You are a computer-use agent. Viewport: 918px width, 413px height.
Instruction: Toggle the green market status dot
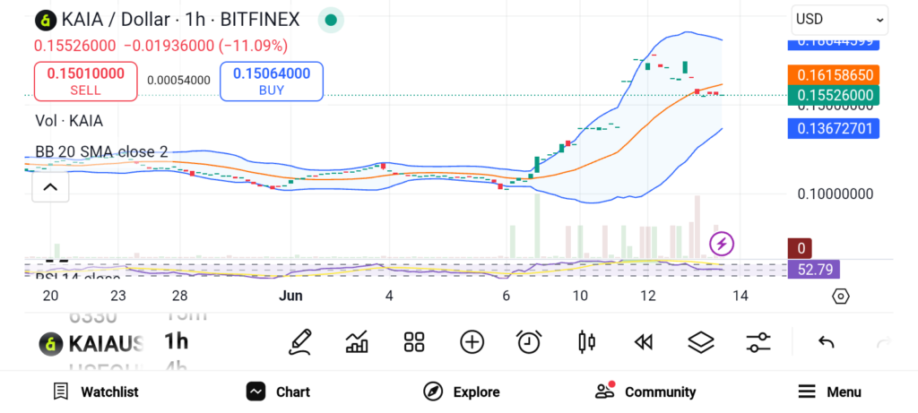[x=332, y=20]
